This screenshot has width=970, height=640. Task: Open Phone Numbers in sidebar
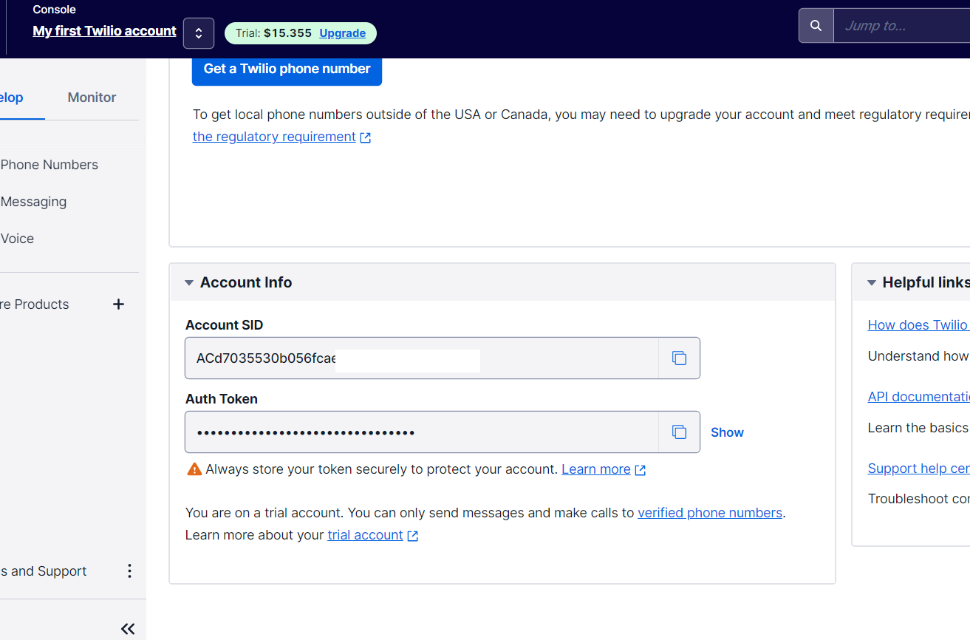49,165
